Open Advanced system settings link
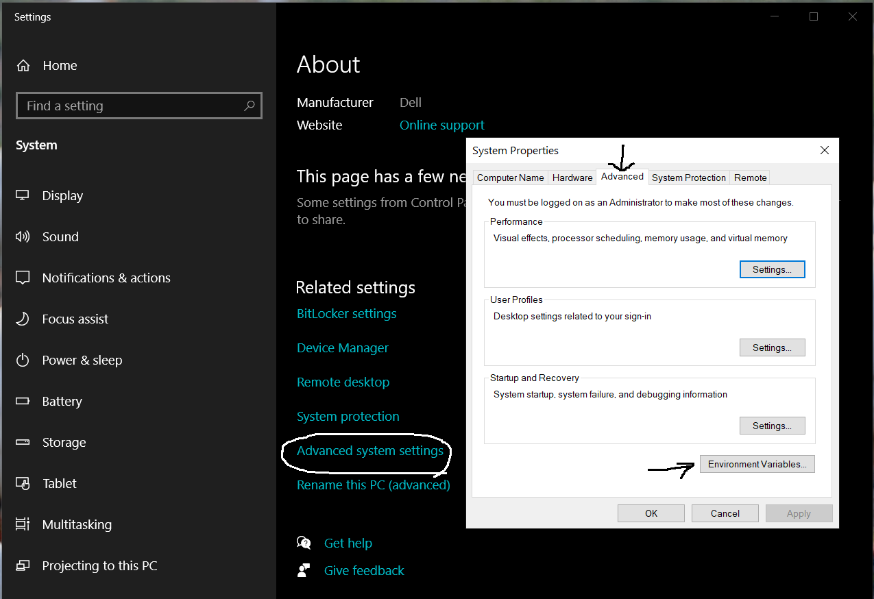The width and height of the screenshot is (874, 599). [x=370, y=451]
